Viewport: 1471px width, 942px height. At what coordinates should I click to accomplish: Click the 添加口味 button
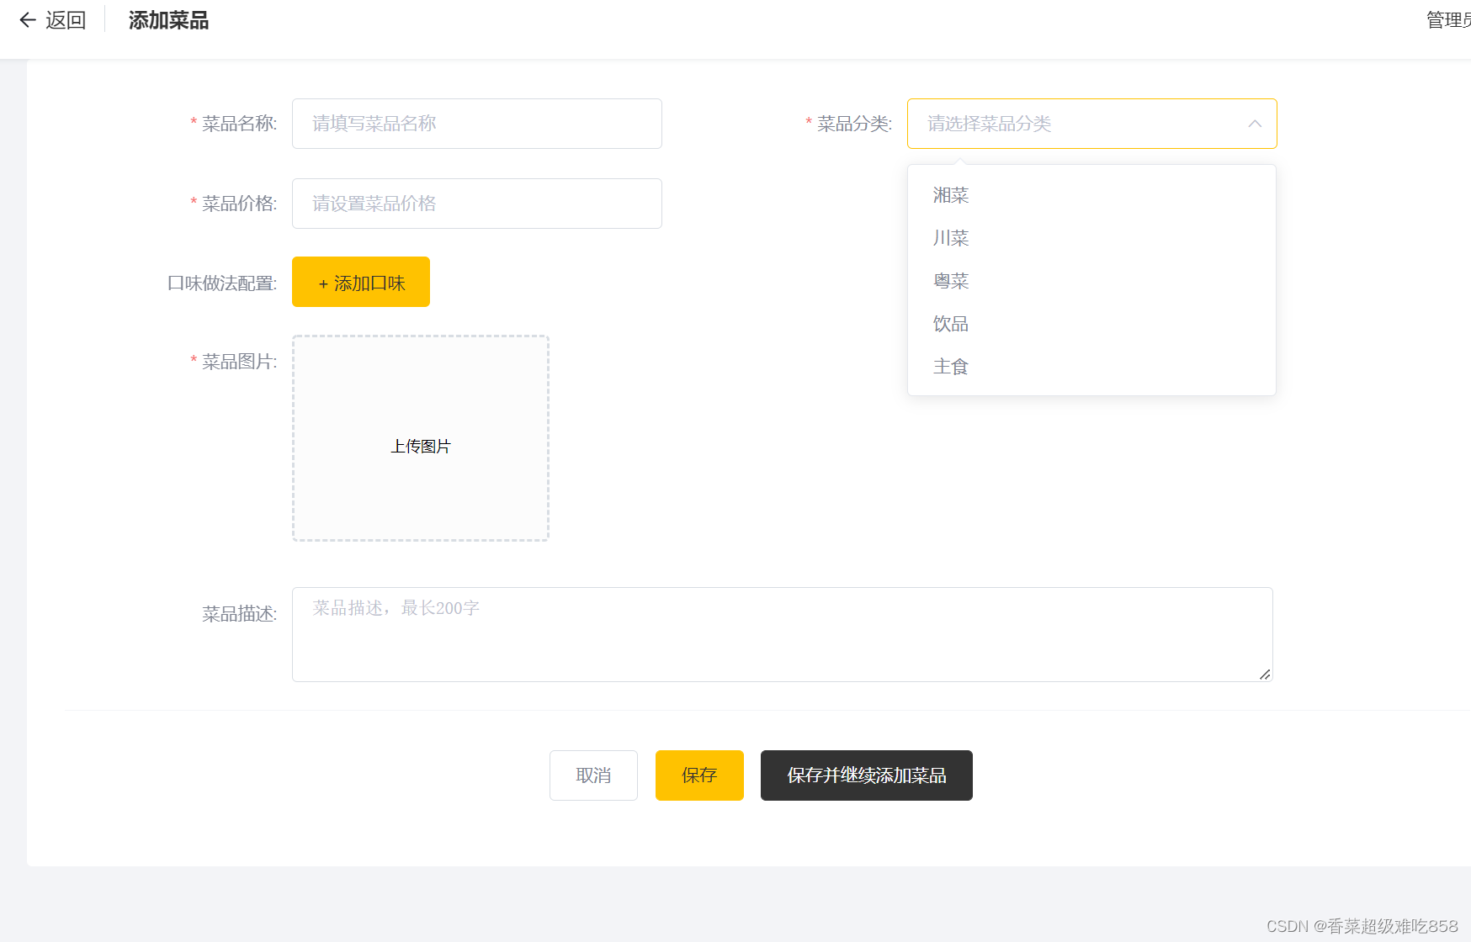(x=361, y=282)
